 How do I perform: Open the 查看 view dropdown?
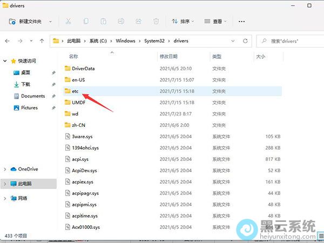tap(217, 22)
